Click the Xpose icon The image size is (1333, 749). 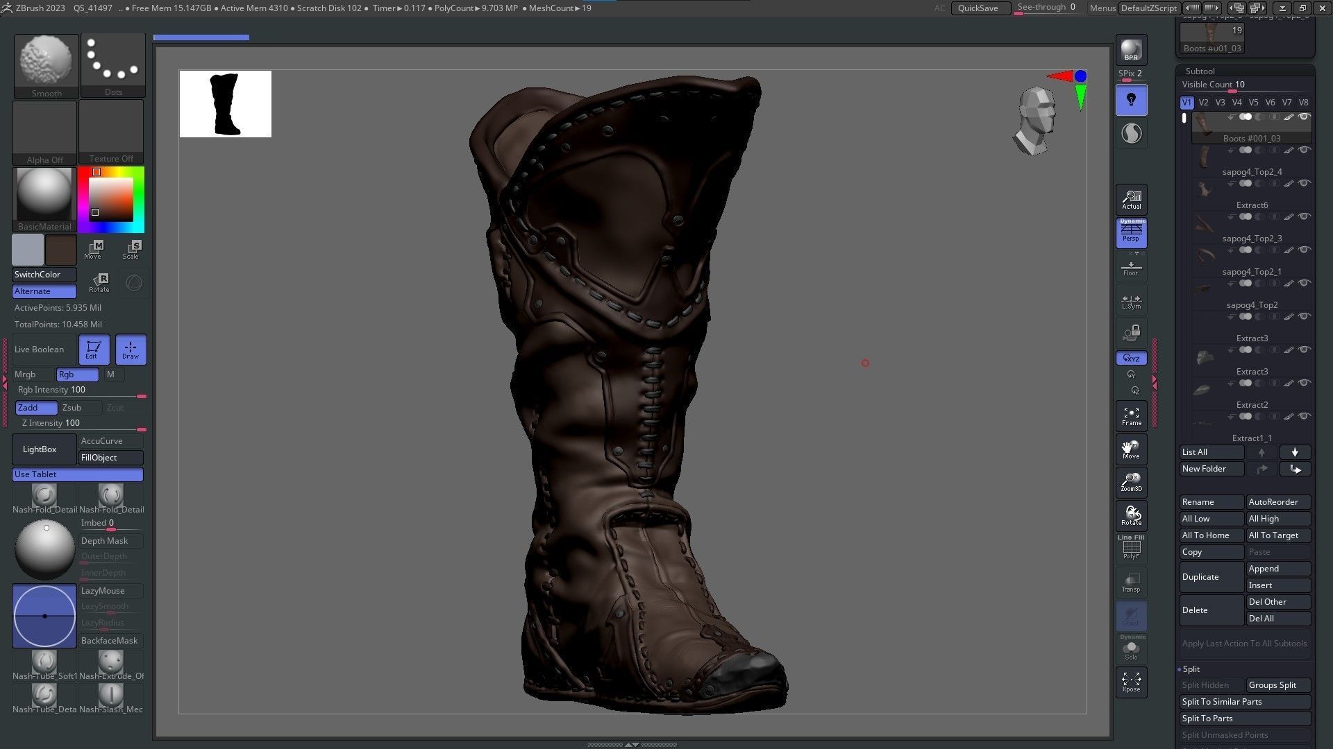point(1131,682)
